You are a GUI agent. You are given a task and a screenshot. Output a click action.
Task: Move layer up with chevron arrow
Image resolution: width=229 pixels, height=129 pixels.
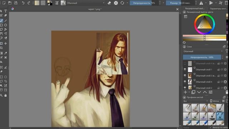point(205,92)
